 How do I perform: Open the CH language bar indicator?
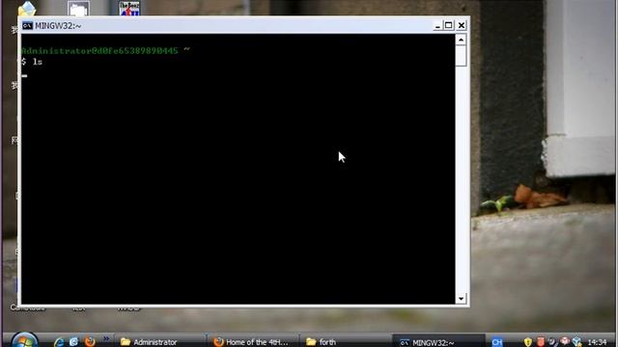click(497, 342)
